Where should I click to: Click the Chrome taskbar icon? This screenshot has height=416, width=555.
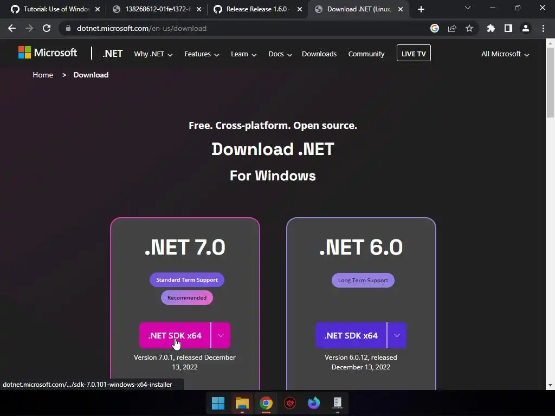(266, 403)
